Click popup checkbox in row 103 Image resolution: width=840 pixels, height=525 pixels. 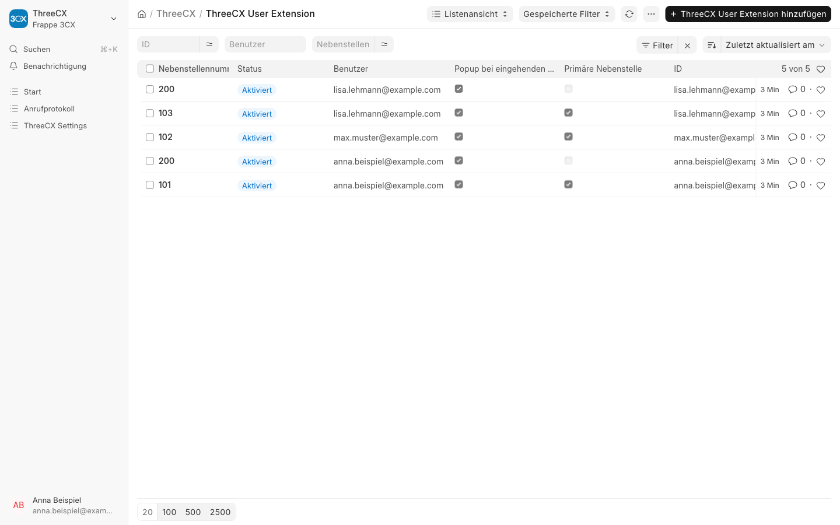(x=459, y=113)
